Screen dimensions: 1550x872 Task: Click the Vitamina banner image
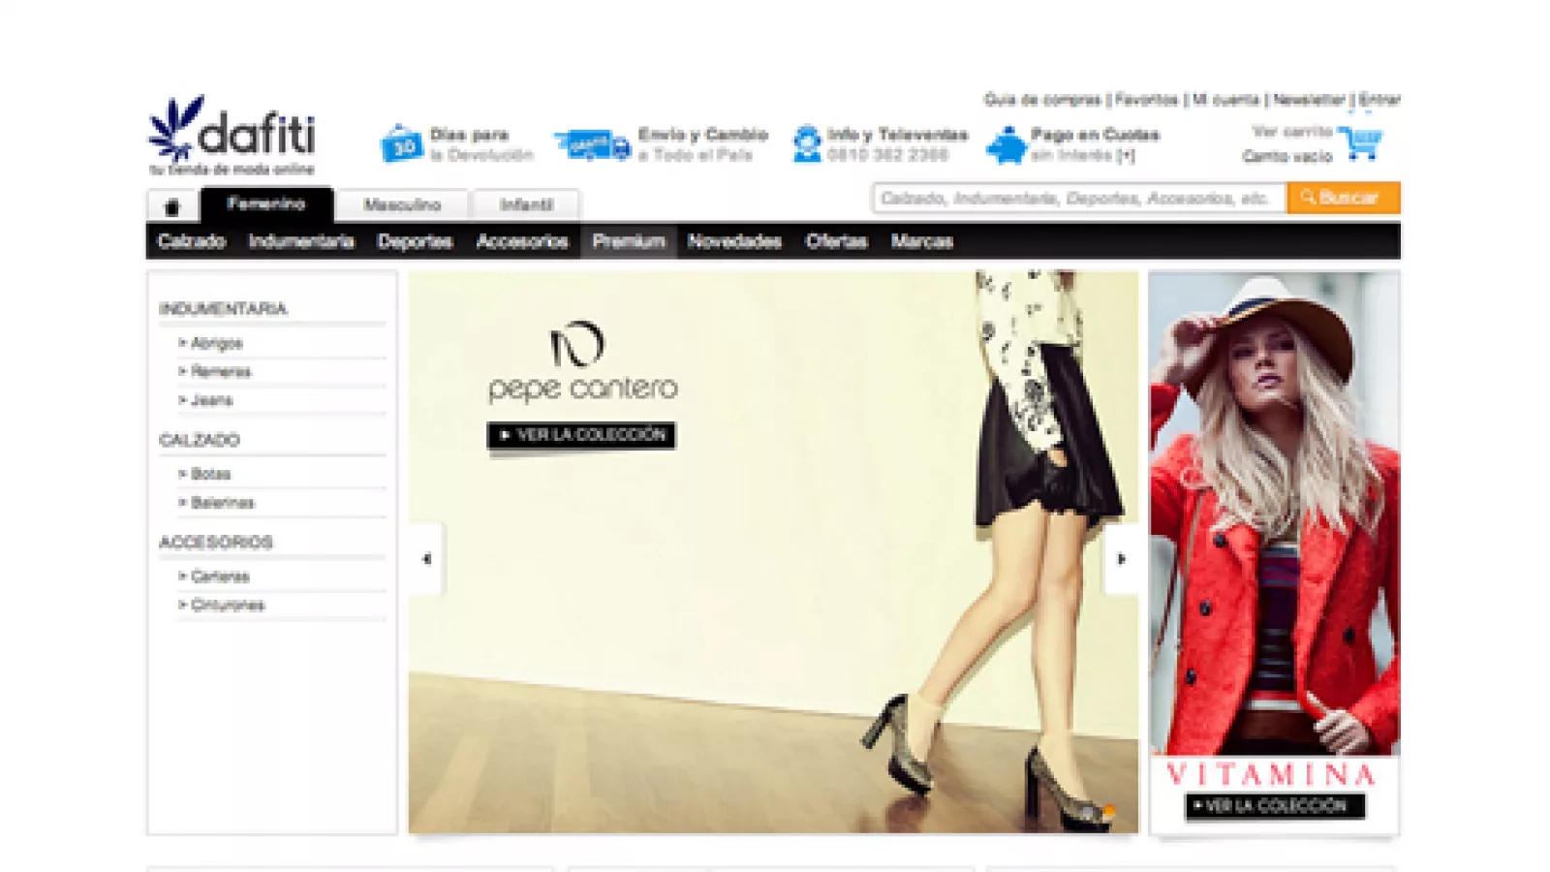point(1274,514)
